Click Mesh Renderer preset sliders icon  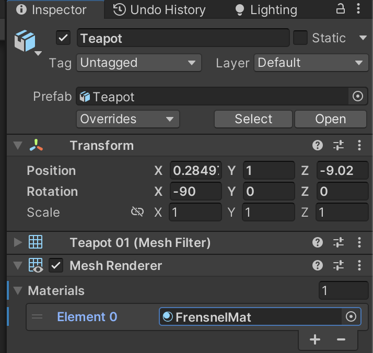(x=339, y=266)
